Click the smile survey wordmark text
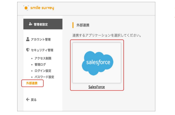The image size is (175, 115). [x=42, y=8]
